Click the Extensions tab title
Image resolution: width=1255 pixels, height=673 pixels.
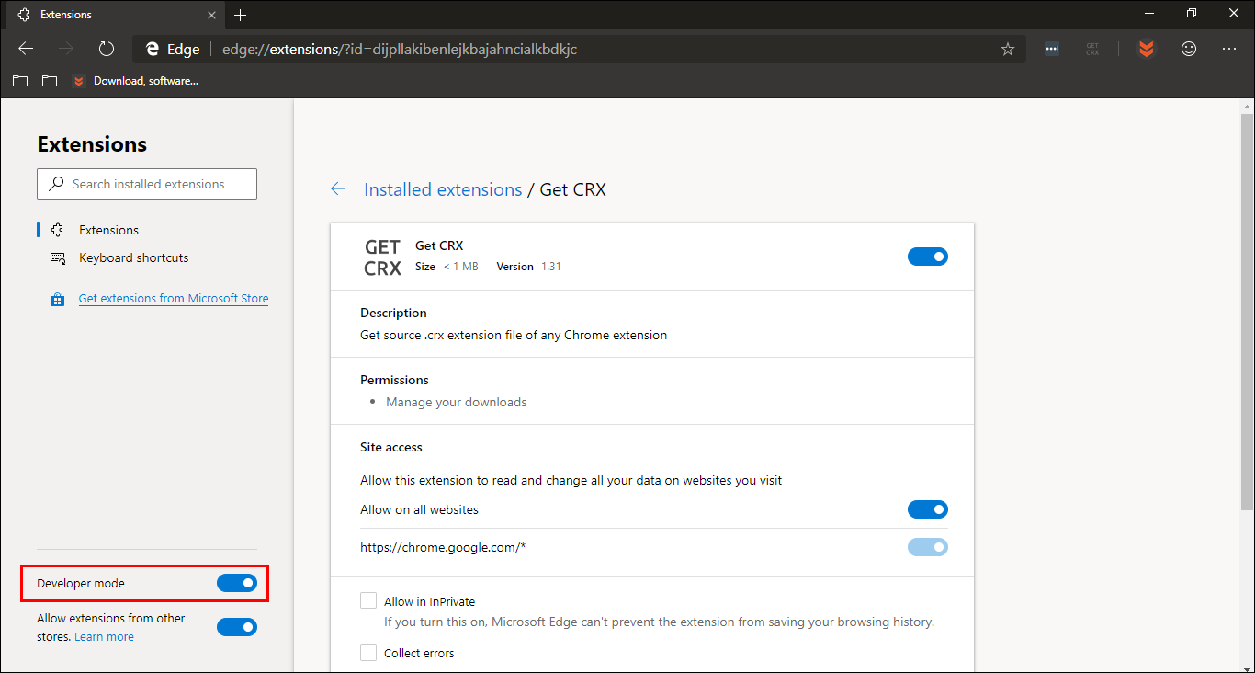[x=66, y=15]
